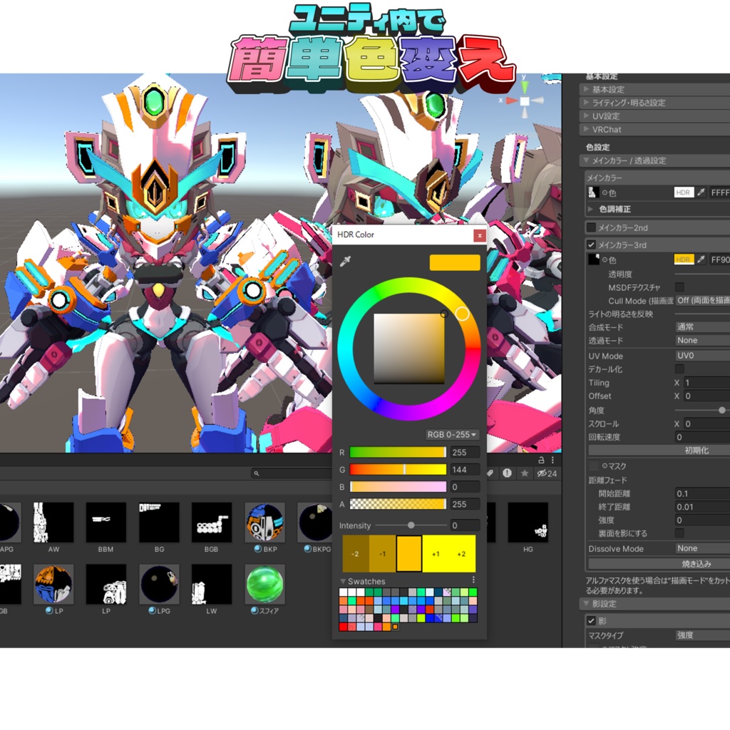Select the BKPG material sphere
Viewport: 730px width, 730px height.
(x=317, y=523)
